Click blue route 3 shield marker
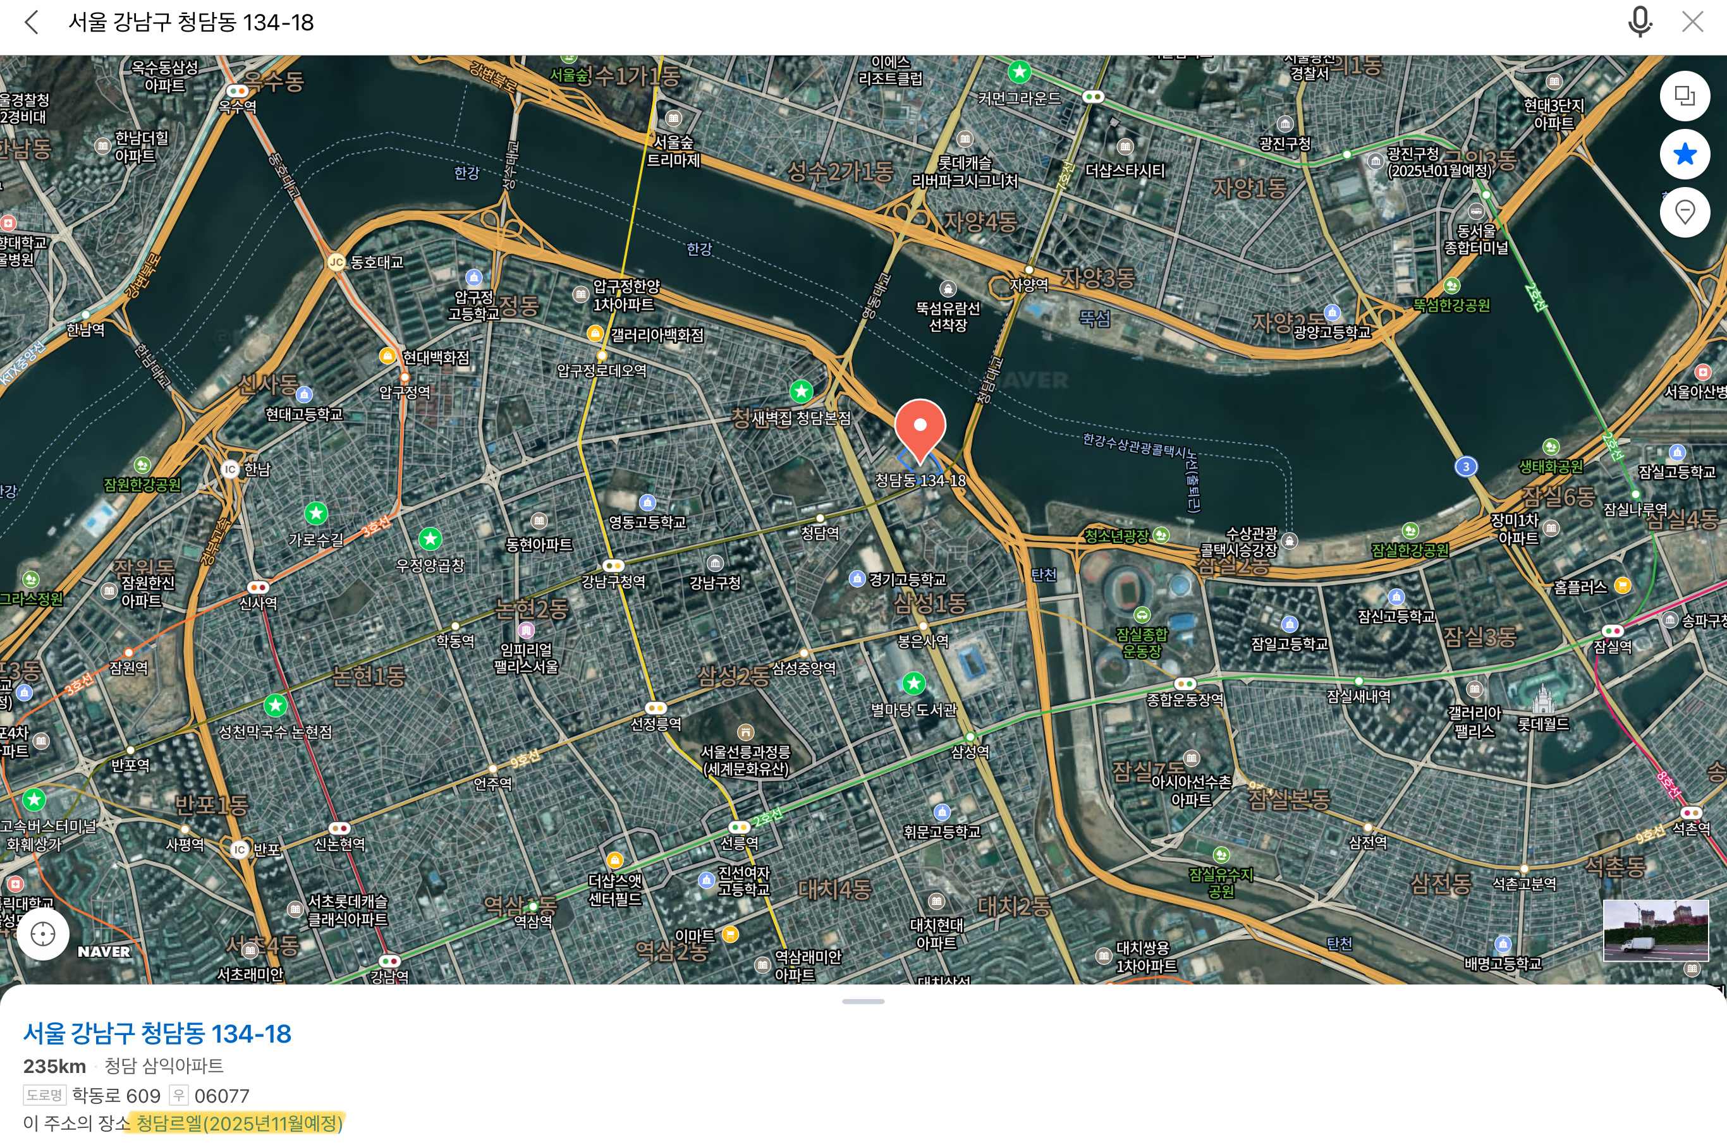 [1465, 466]
